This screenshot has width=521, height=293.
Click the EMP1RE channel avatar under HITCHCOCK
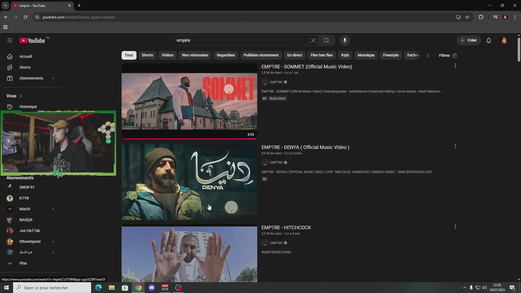click(x=265, y=243)
